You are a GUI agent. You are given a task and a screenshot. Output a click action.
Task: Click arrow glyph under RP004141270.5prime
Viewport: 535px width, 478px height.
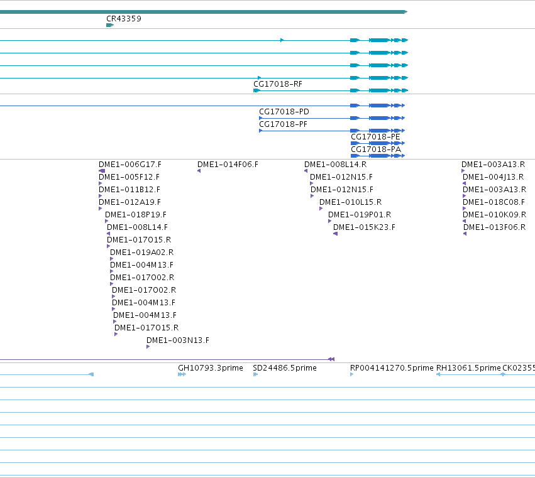click(x=352, y=375)
